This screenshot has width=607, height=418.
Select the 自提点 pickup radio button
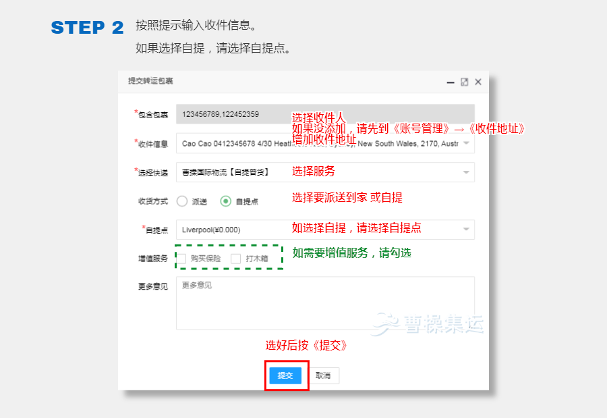point(225,201)
